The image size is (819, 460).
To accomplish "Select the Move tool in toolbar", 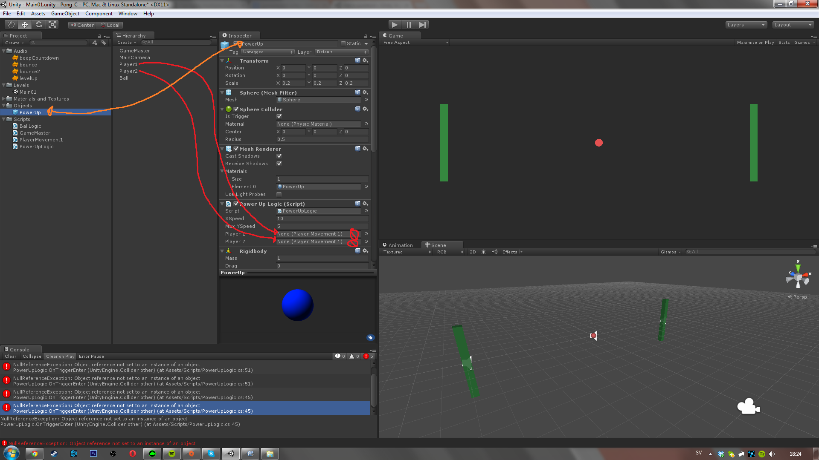I will (25, 25).
